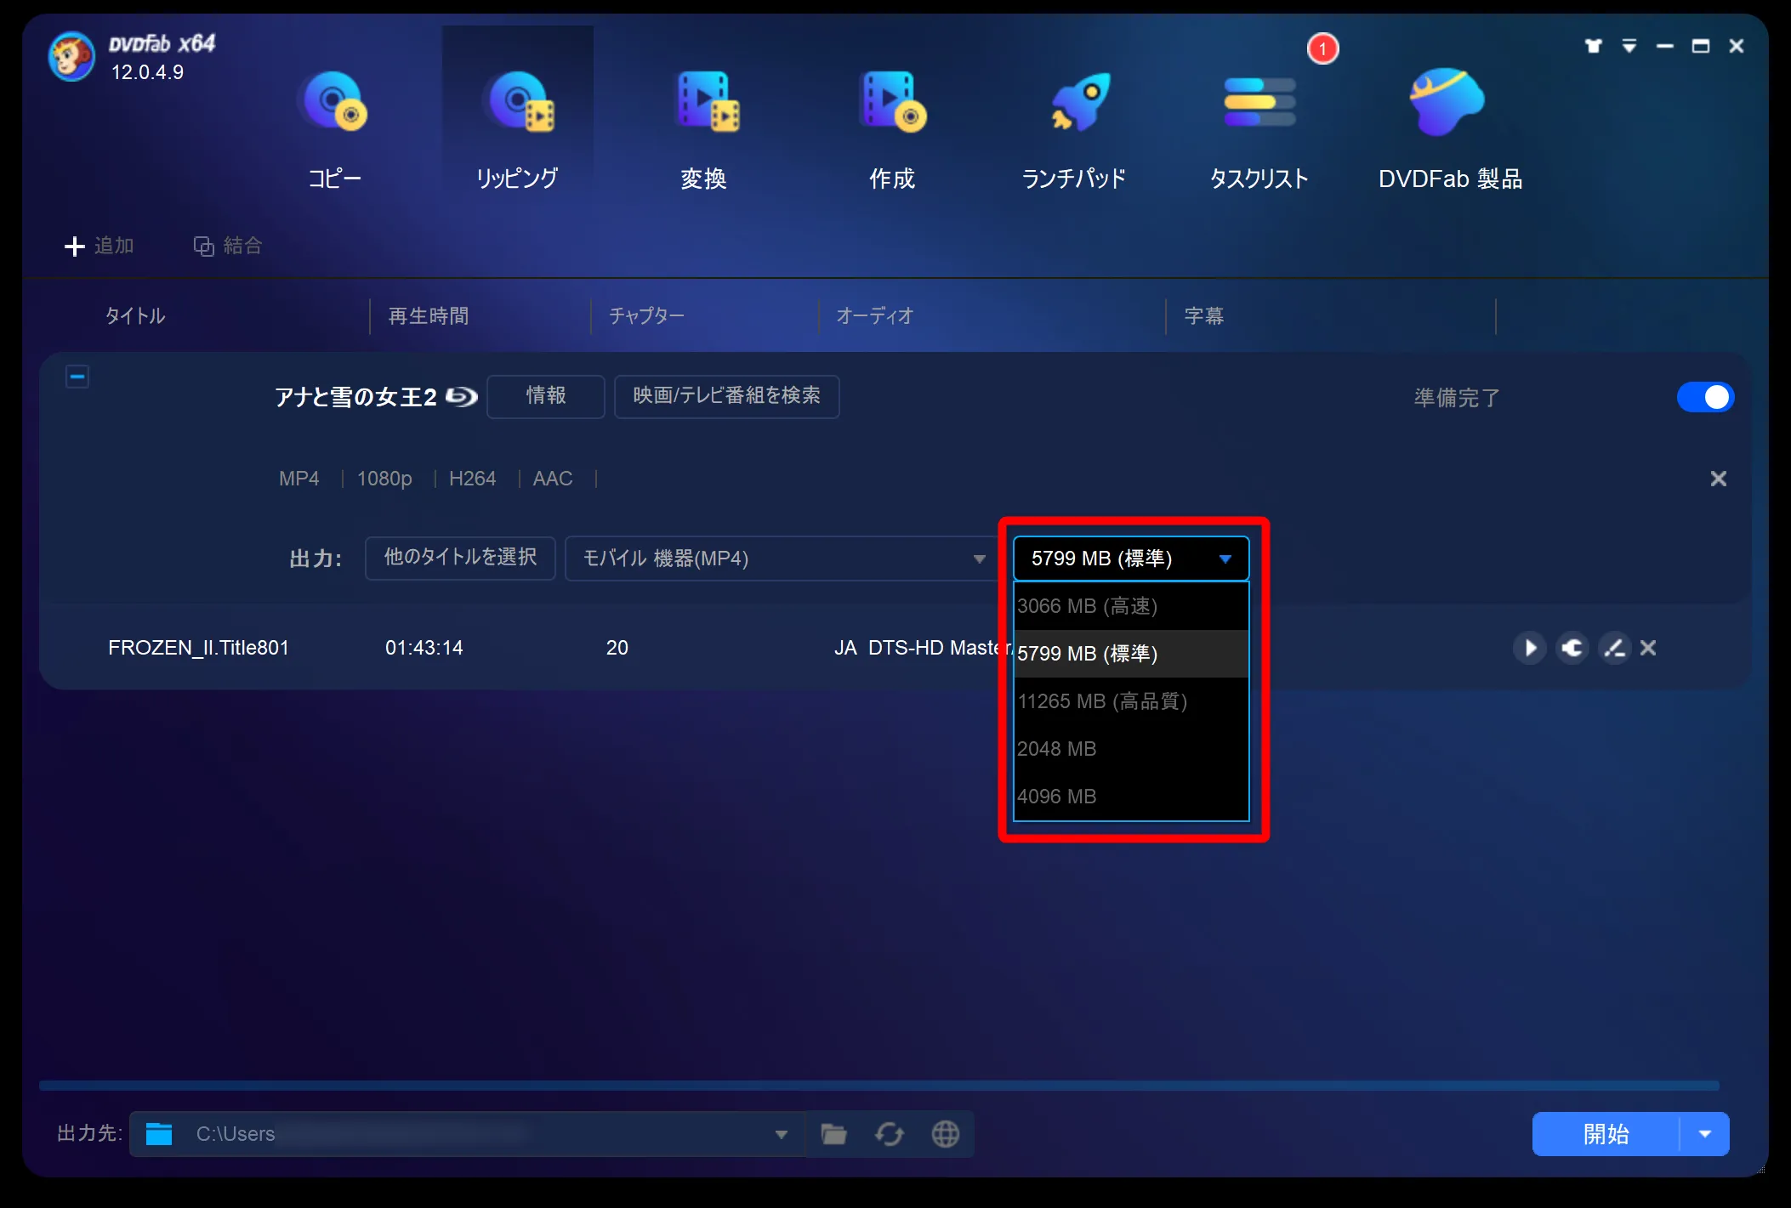Collapse the アナと雪の女王2 source panel
The image size is (1791, 1208).
[77, 377]
